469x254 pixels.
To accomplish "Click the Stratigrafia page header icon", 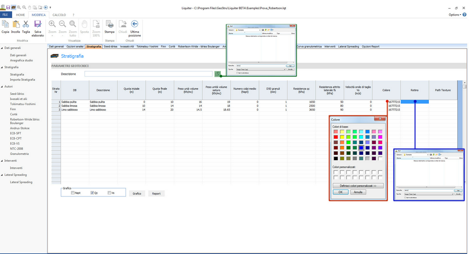I will (55, 56).
